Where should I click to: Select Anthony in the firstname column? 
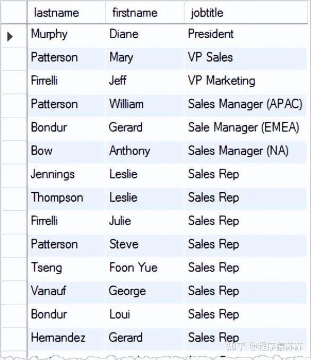coord(145,152)
